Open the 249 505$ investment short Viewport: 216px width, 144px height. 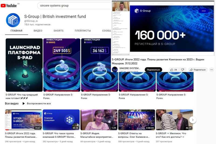[x=62, y=65]
